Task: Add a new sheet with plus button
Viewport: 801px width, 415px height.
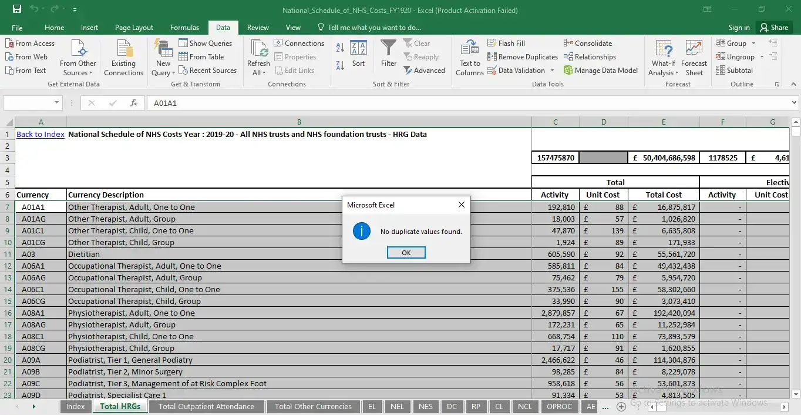Action: pos(621,407)
